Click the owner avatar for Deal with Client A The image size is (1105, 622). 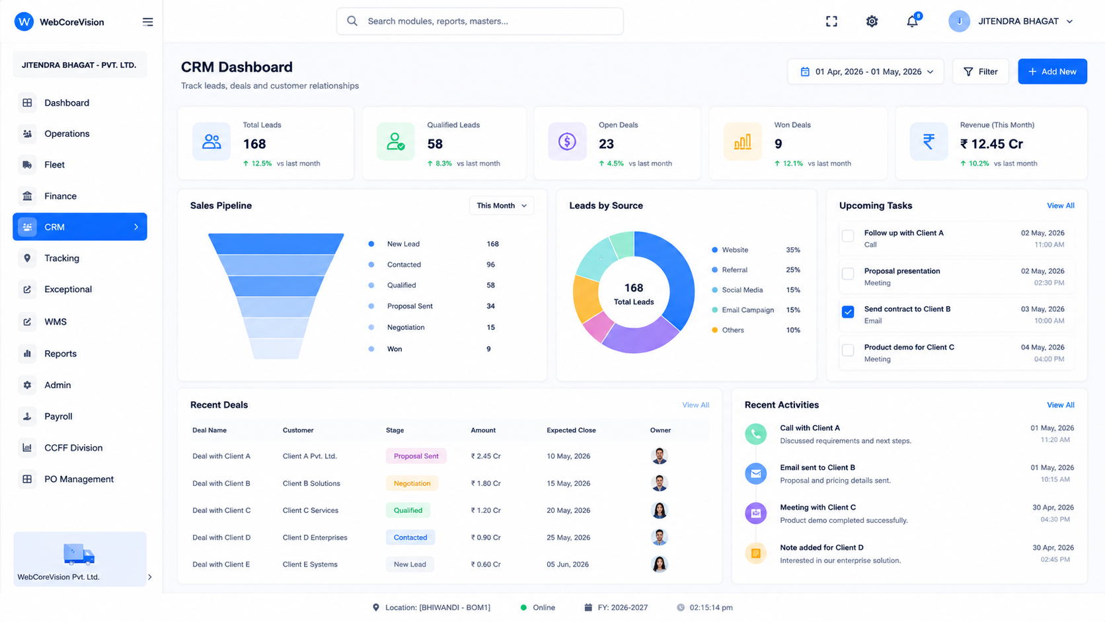659,455
